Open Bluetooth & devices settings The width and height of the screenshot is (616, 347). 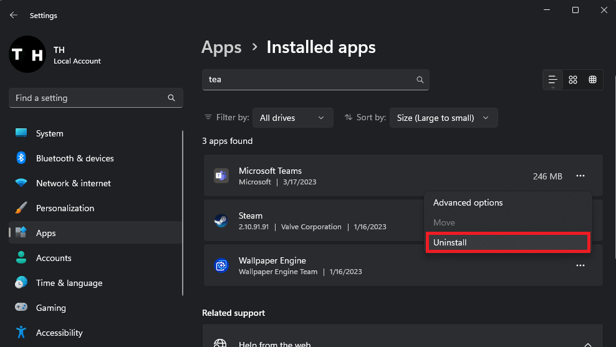point(75,158)
